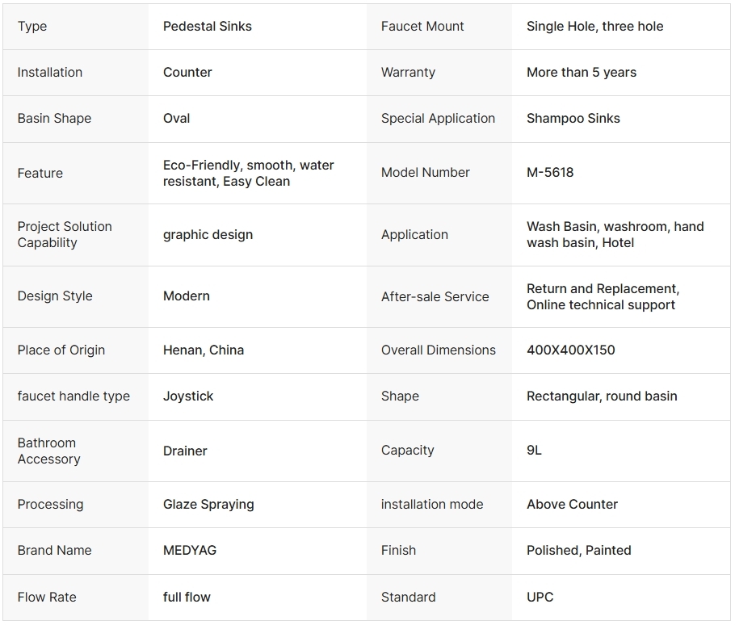Select the Drainer bathroom accessory value
Image resolution: width=735 pixels, height=625 pixels.
click(x=185, y=451)
